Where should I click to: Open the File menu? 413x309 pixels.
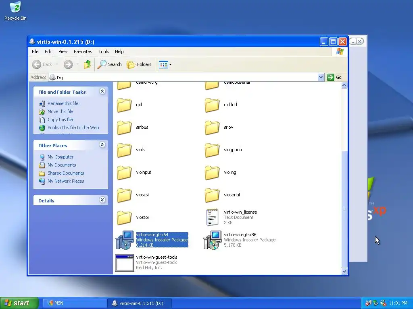[35, 51]
